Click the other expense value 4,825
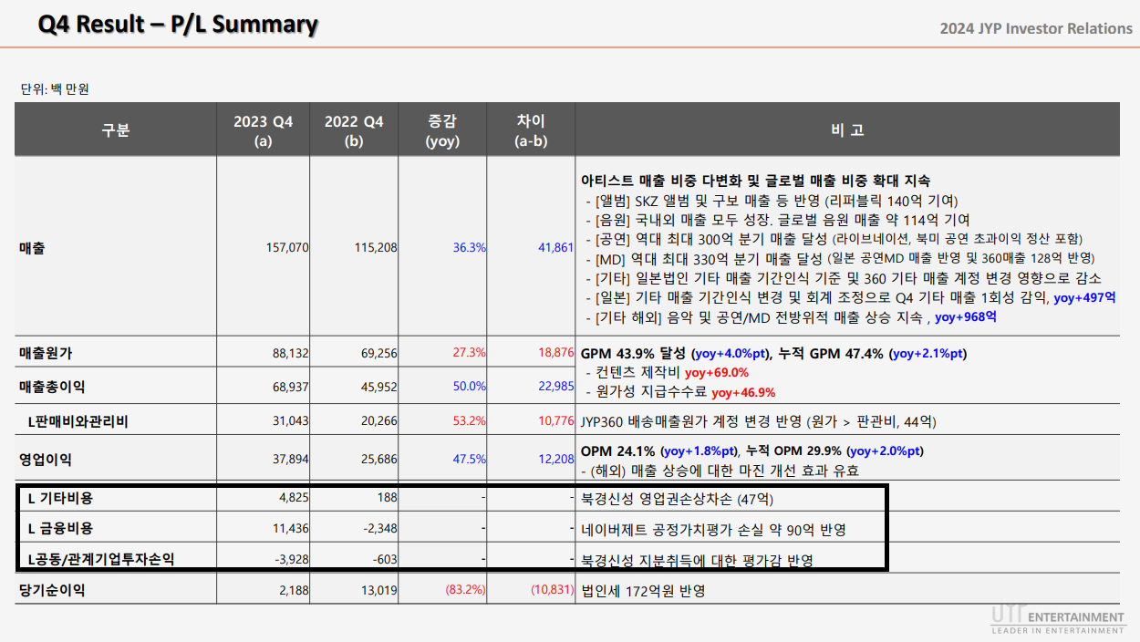 coord(295,499)
